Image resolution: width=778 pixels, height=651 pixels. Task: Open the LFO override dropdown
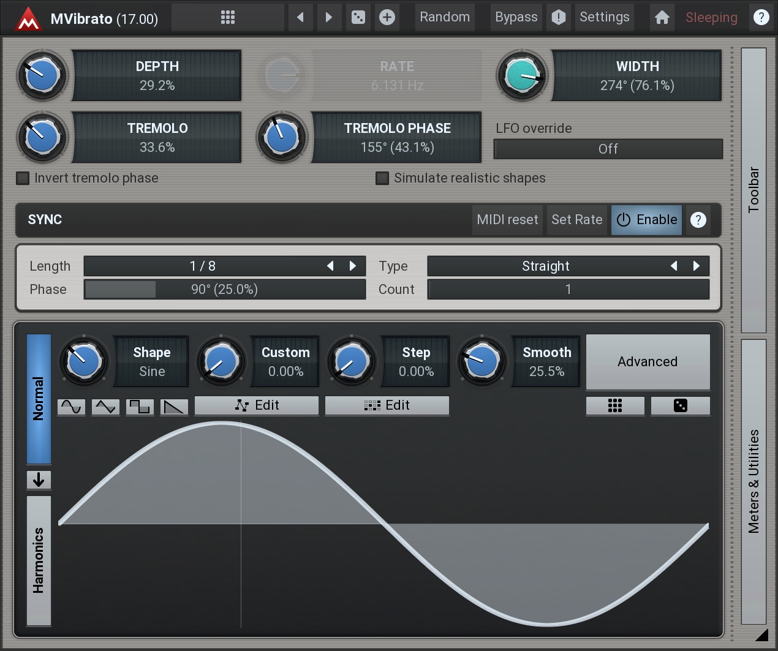click(608, 149)
